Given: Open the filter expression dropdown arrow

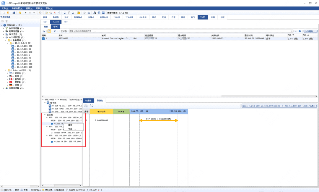Looking at the screenshot, I should (x=292, y=31).
